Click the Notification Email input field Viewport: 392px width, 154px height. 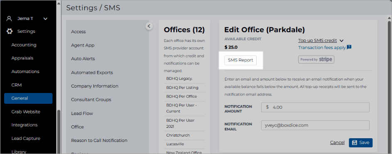(x=315, y=125)
